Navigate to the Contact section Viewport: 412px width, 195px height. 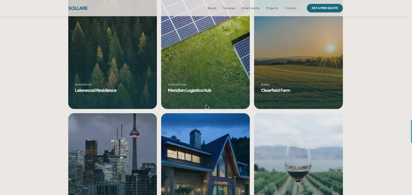291,8
